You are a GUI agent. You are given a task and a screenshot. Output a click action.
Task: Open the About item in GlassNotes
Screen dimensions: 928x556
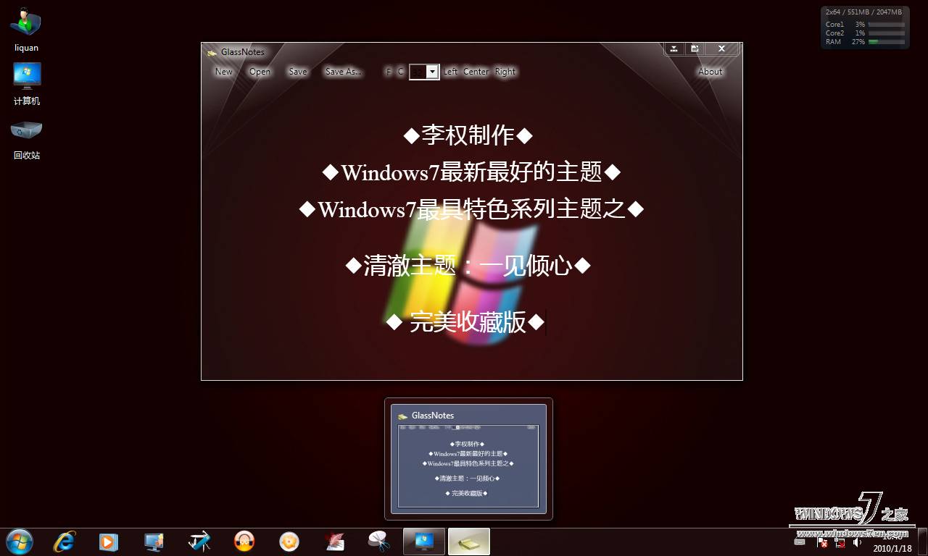pyautogui.click(x=710, y=72)
